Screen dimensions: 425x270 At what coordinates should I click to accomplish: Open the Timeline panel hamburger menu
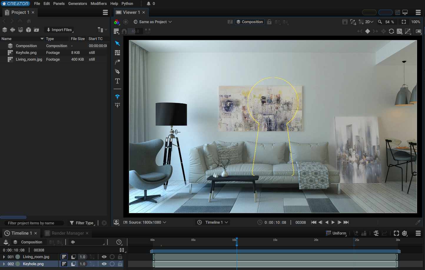(x=418, y=233)
